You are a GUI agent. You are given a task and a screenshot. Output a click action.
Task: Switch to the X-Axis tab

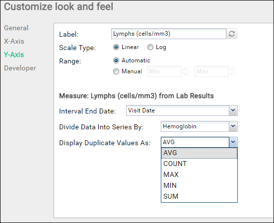click(14, 41)
